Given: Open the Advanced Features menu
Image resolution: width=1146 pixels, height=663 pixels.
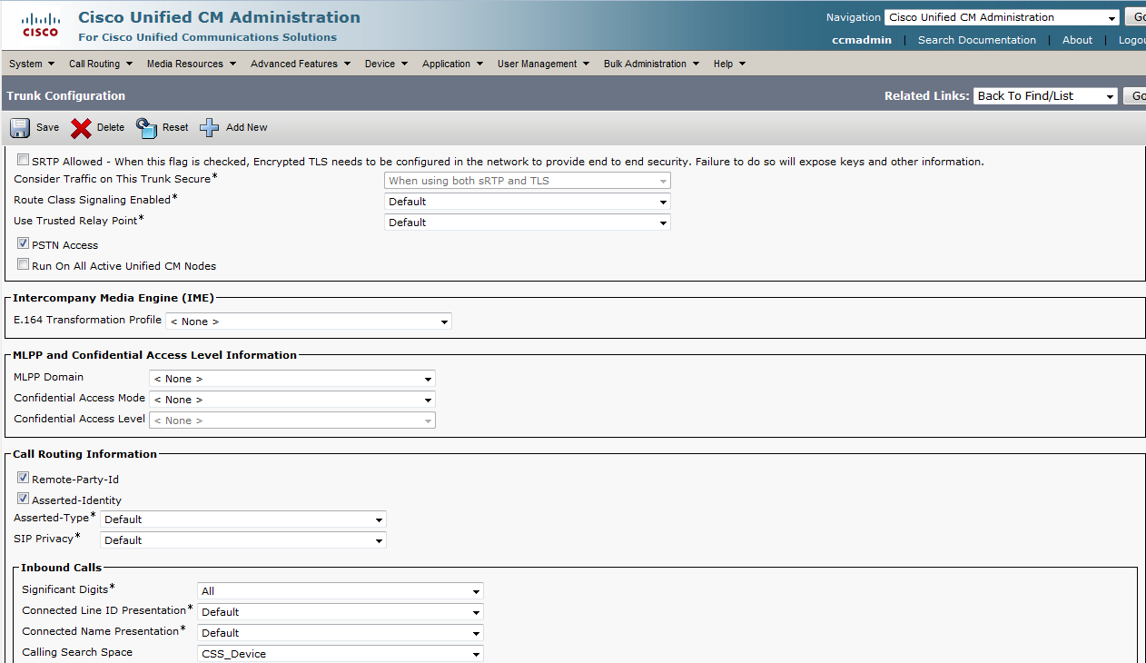Looking at the screenshot, I should tap(301, 64).
